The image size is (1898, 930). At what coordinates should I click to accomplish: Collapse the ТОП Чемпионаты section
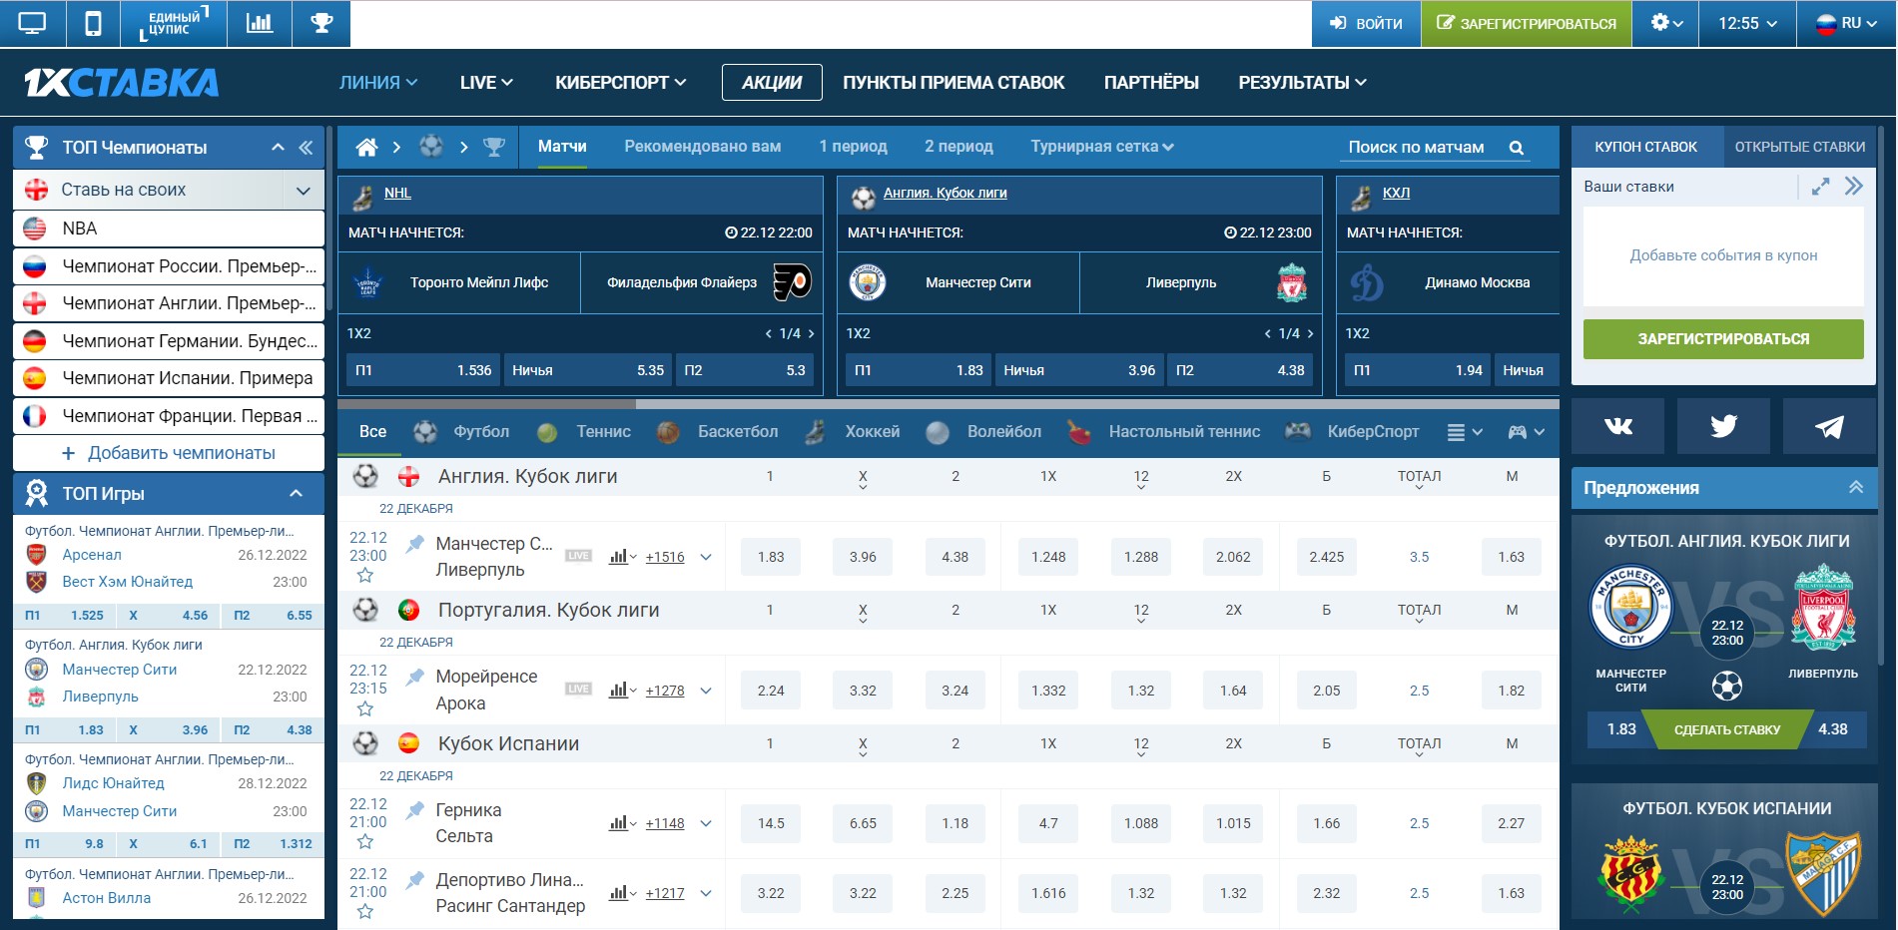pos(278,148)
